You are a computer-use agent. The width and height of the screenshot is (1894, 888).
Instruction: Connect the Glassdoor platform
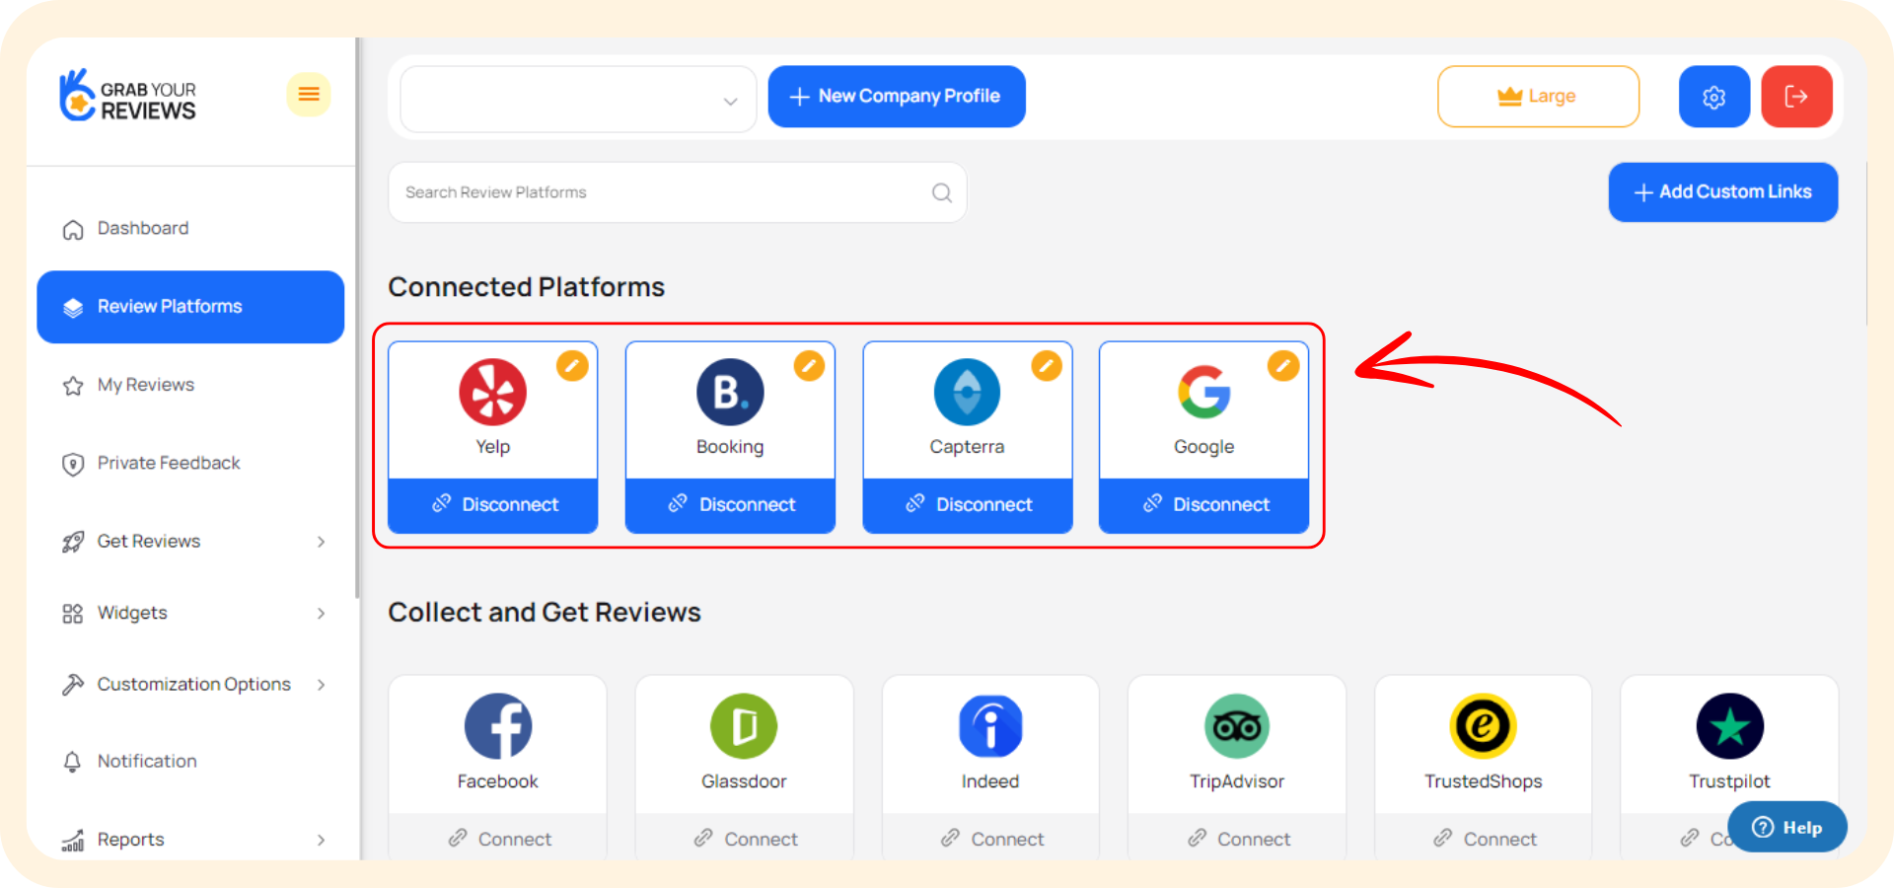click(744, 838)
